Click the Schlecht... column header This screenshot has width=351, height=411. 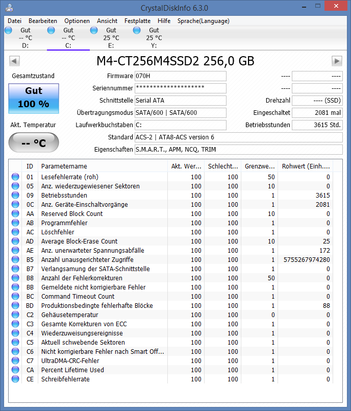coord(222,166)
